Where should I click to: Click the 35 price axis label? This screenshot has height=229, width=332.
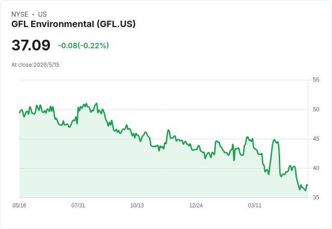(x=316, y=197)
